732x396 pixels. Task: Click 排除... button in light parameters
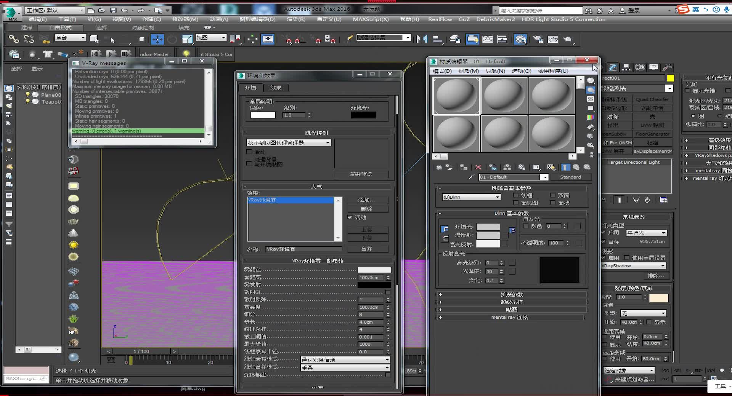click(x=655, y=276)
